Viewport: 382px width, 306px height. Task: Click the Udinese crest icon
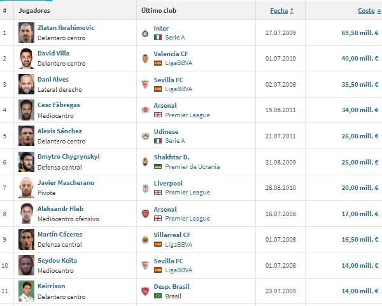[x=145, y=136]
